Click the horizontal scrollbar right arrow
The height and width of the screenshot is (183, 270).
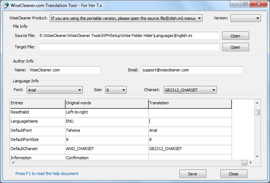point(251,163)
